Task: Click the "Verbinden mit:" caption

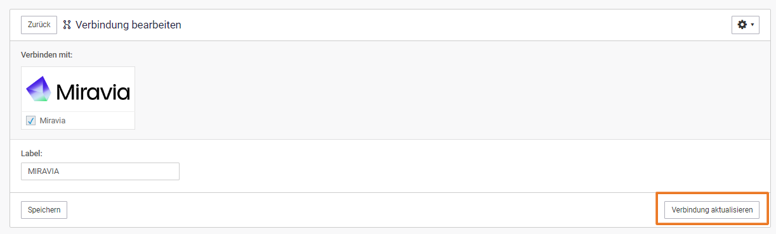Action: (47, 55)
